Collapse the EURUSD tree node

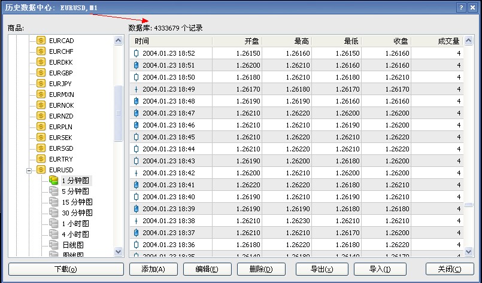click(x=28, y=170)
